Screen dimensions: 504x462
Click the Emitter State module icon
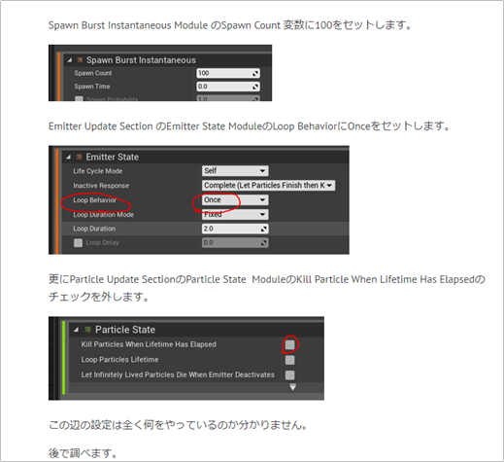coord(79,158)
